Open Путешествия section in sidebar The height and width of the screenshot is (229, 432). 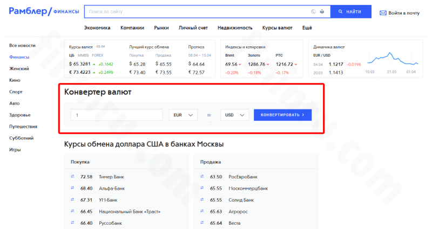click(23, 127)
